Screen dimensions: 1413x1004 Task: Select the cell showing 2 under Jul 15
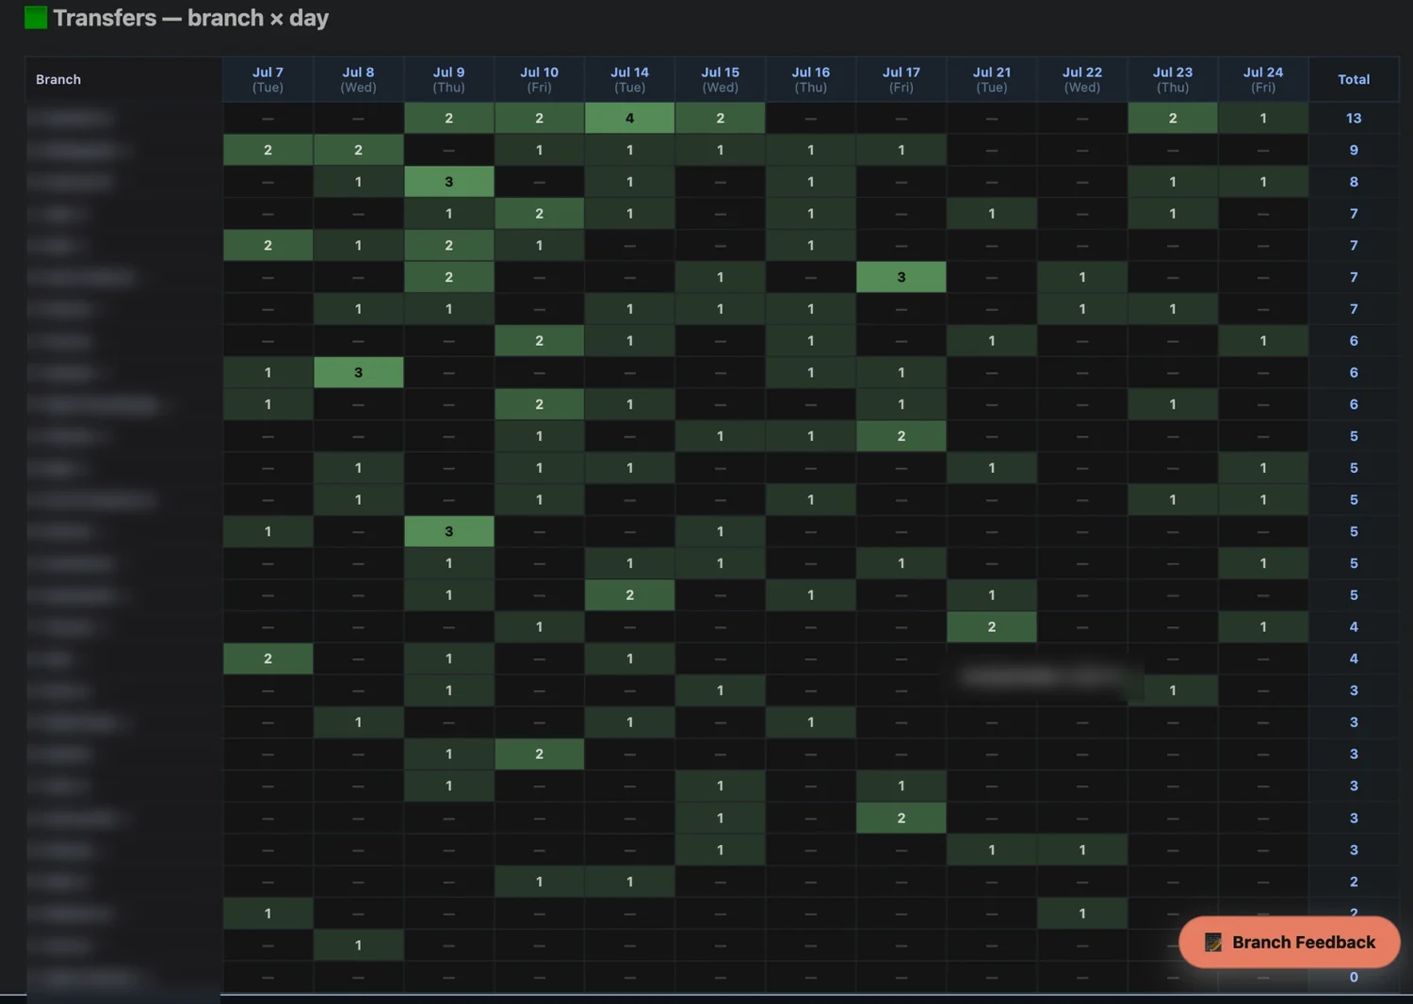point(720,118)
